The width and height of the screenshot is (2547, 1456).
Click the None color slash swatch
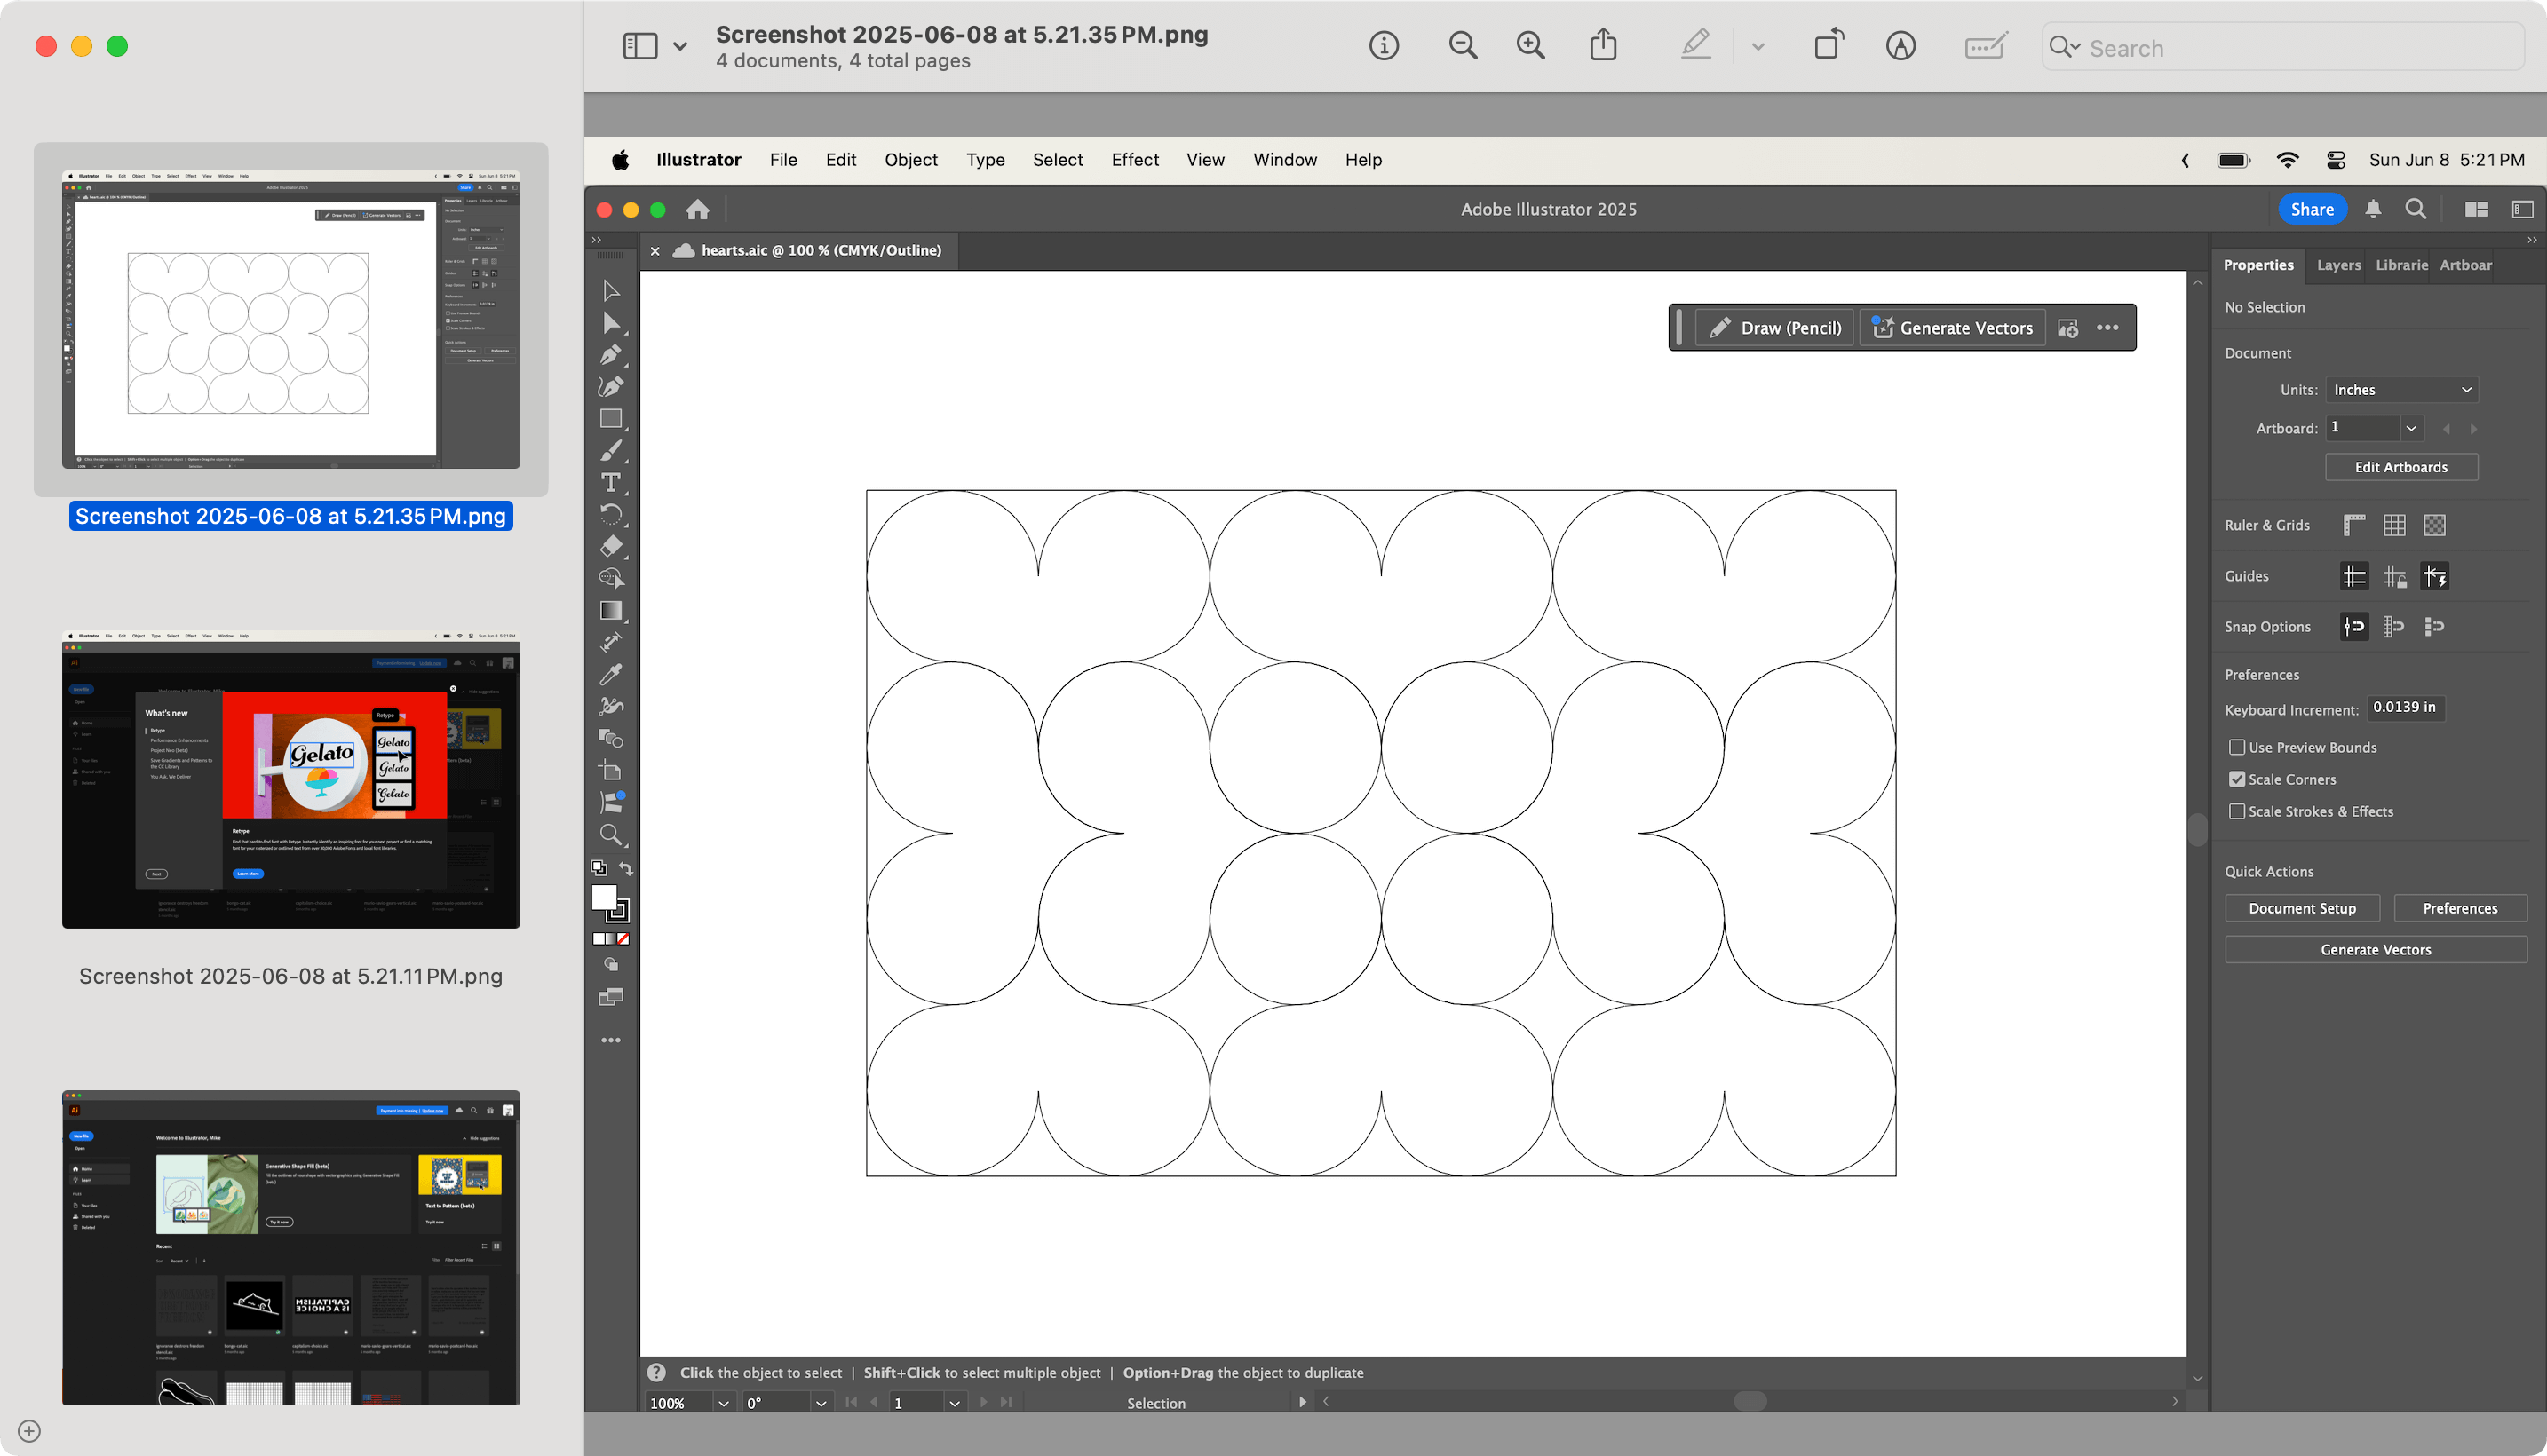[623, 939]
